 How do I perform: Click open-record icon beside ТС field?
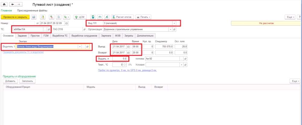pyautogui.click(x=49, y=30)
